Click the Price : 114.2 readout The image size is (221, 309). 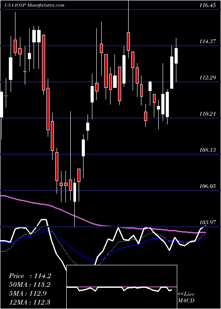(30, 276)
